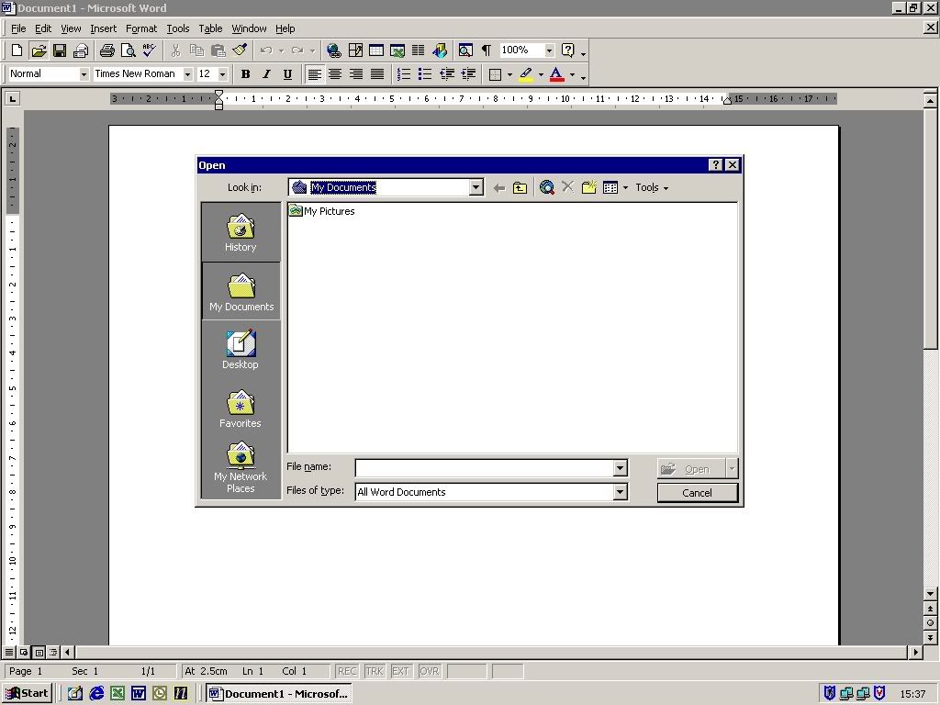Open the Tools dropdown in Open dialog

pyautogui.click(x=652, y=187)
